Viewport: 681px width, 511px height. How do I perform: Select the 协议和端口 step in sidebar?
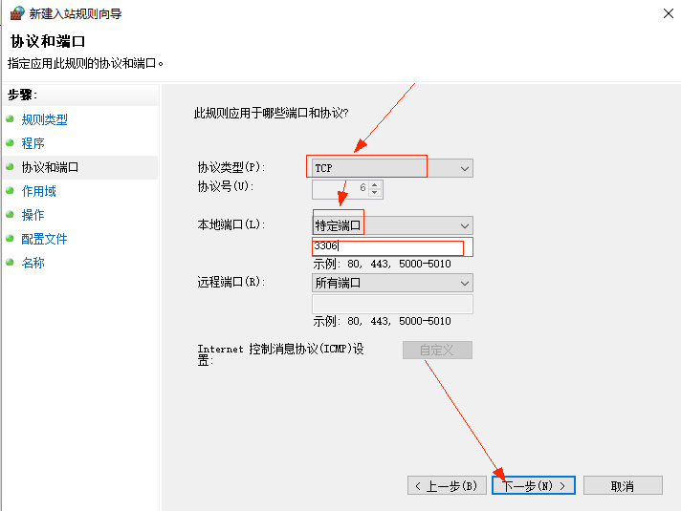pos(50,167)
